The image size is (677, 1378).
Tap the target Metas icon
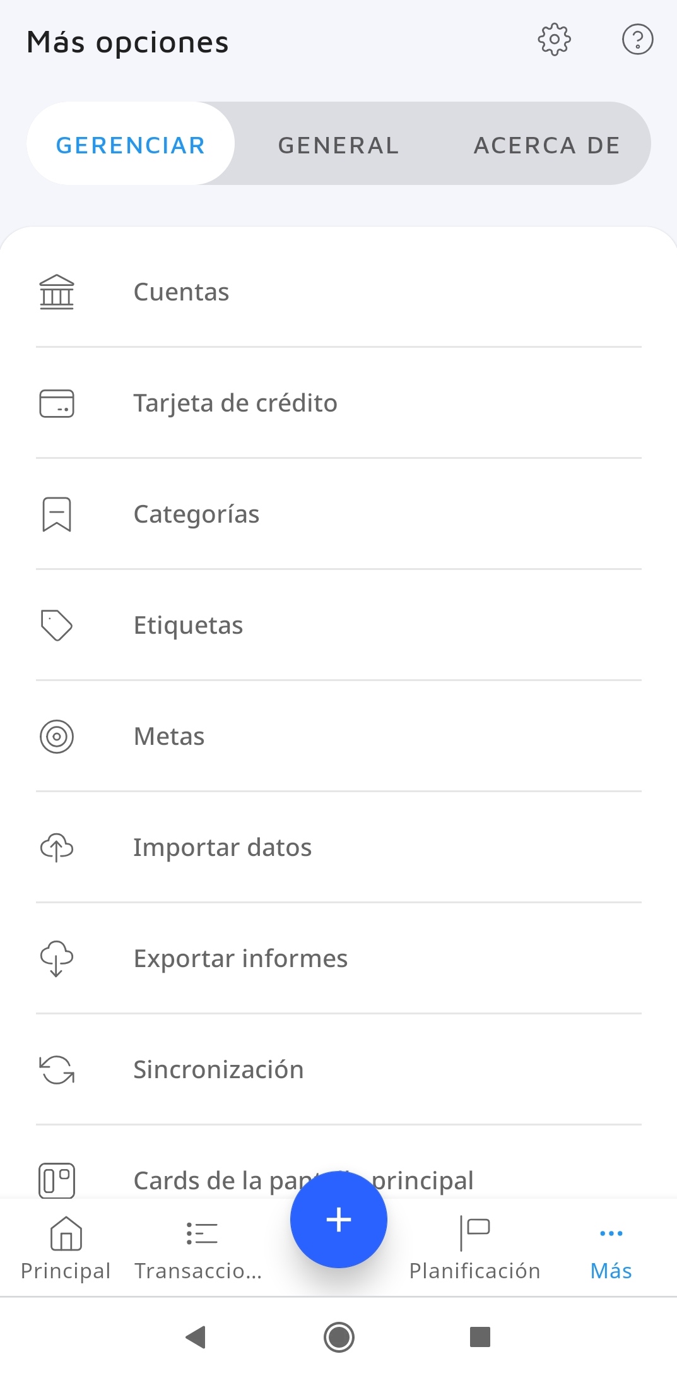57,737
